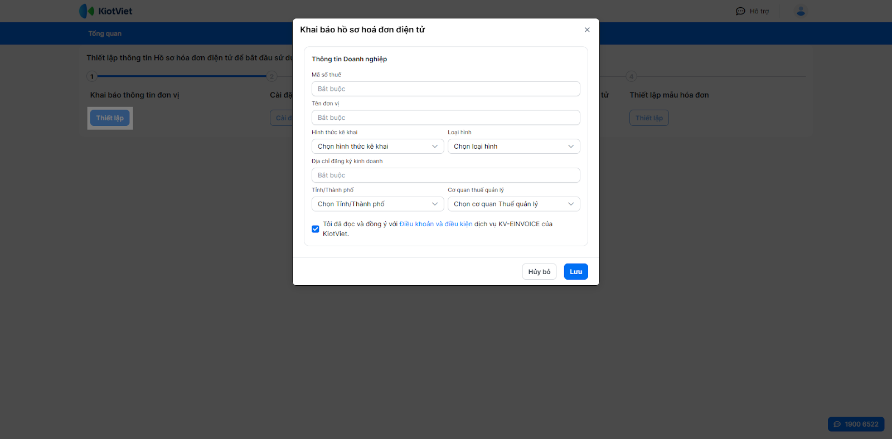The height and width of the screenshot is (439, 892).
Task: Click Thiết lập under Thiết lập mẫu hóa đơn
Action: 649,118
